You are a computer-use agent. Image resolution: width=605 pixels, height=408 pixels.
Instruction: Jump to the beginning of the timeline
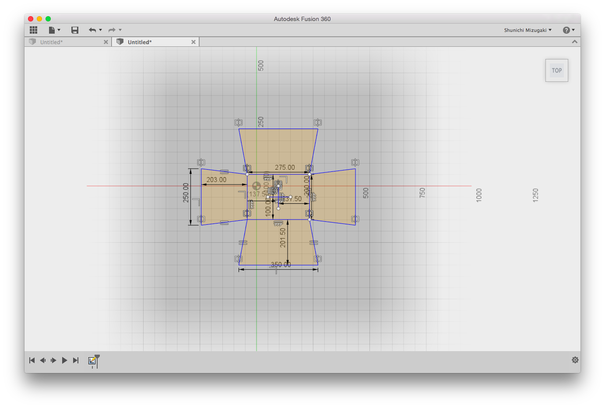(32, 360)
